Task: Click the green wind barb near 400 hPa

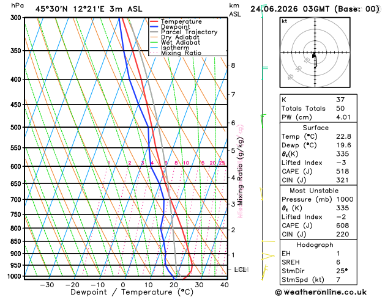Action: coord(264,73)
